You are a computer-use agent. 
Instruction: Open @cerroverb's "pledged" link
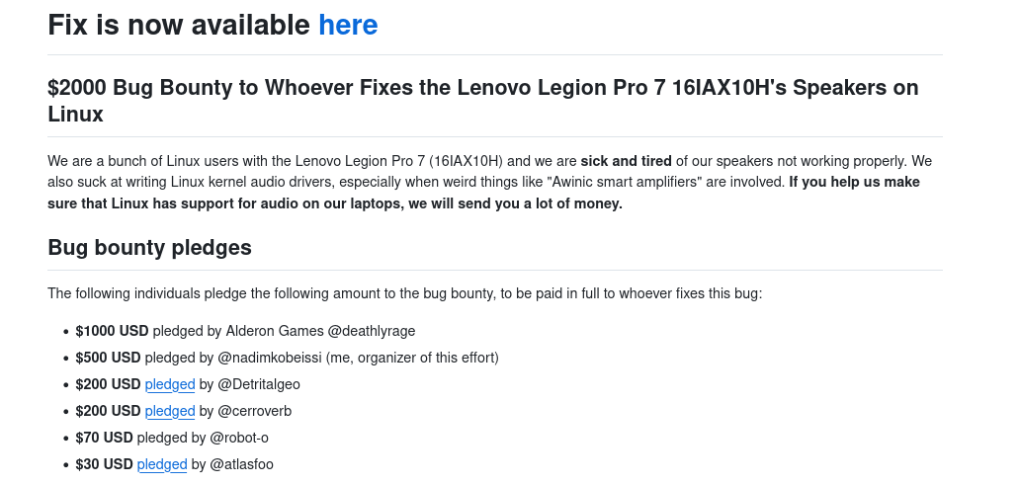pos(170,411)
